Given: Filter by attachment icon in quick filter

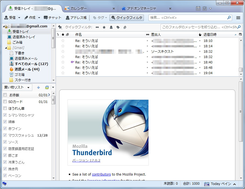Looking at the screenshot, I should tap(125, 27).
